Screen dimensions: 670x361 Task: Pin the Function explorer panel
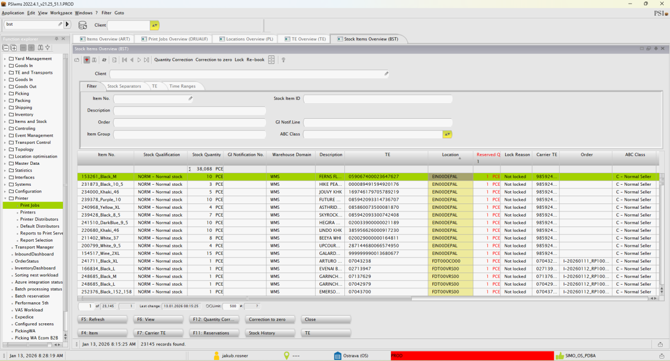pyautogui.click(x=57, y=39)
